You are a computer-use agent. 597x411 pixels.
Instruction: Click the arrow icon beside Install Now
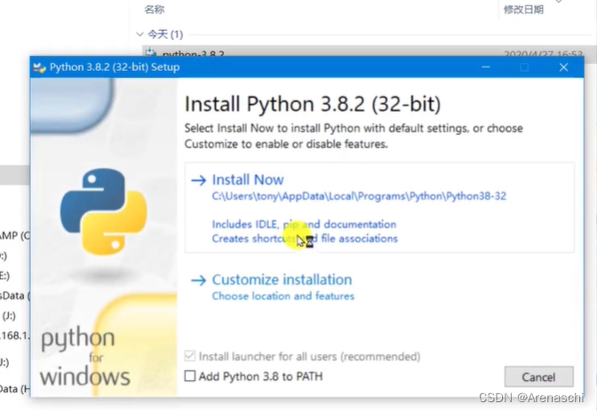point(198,180)
